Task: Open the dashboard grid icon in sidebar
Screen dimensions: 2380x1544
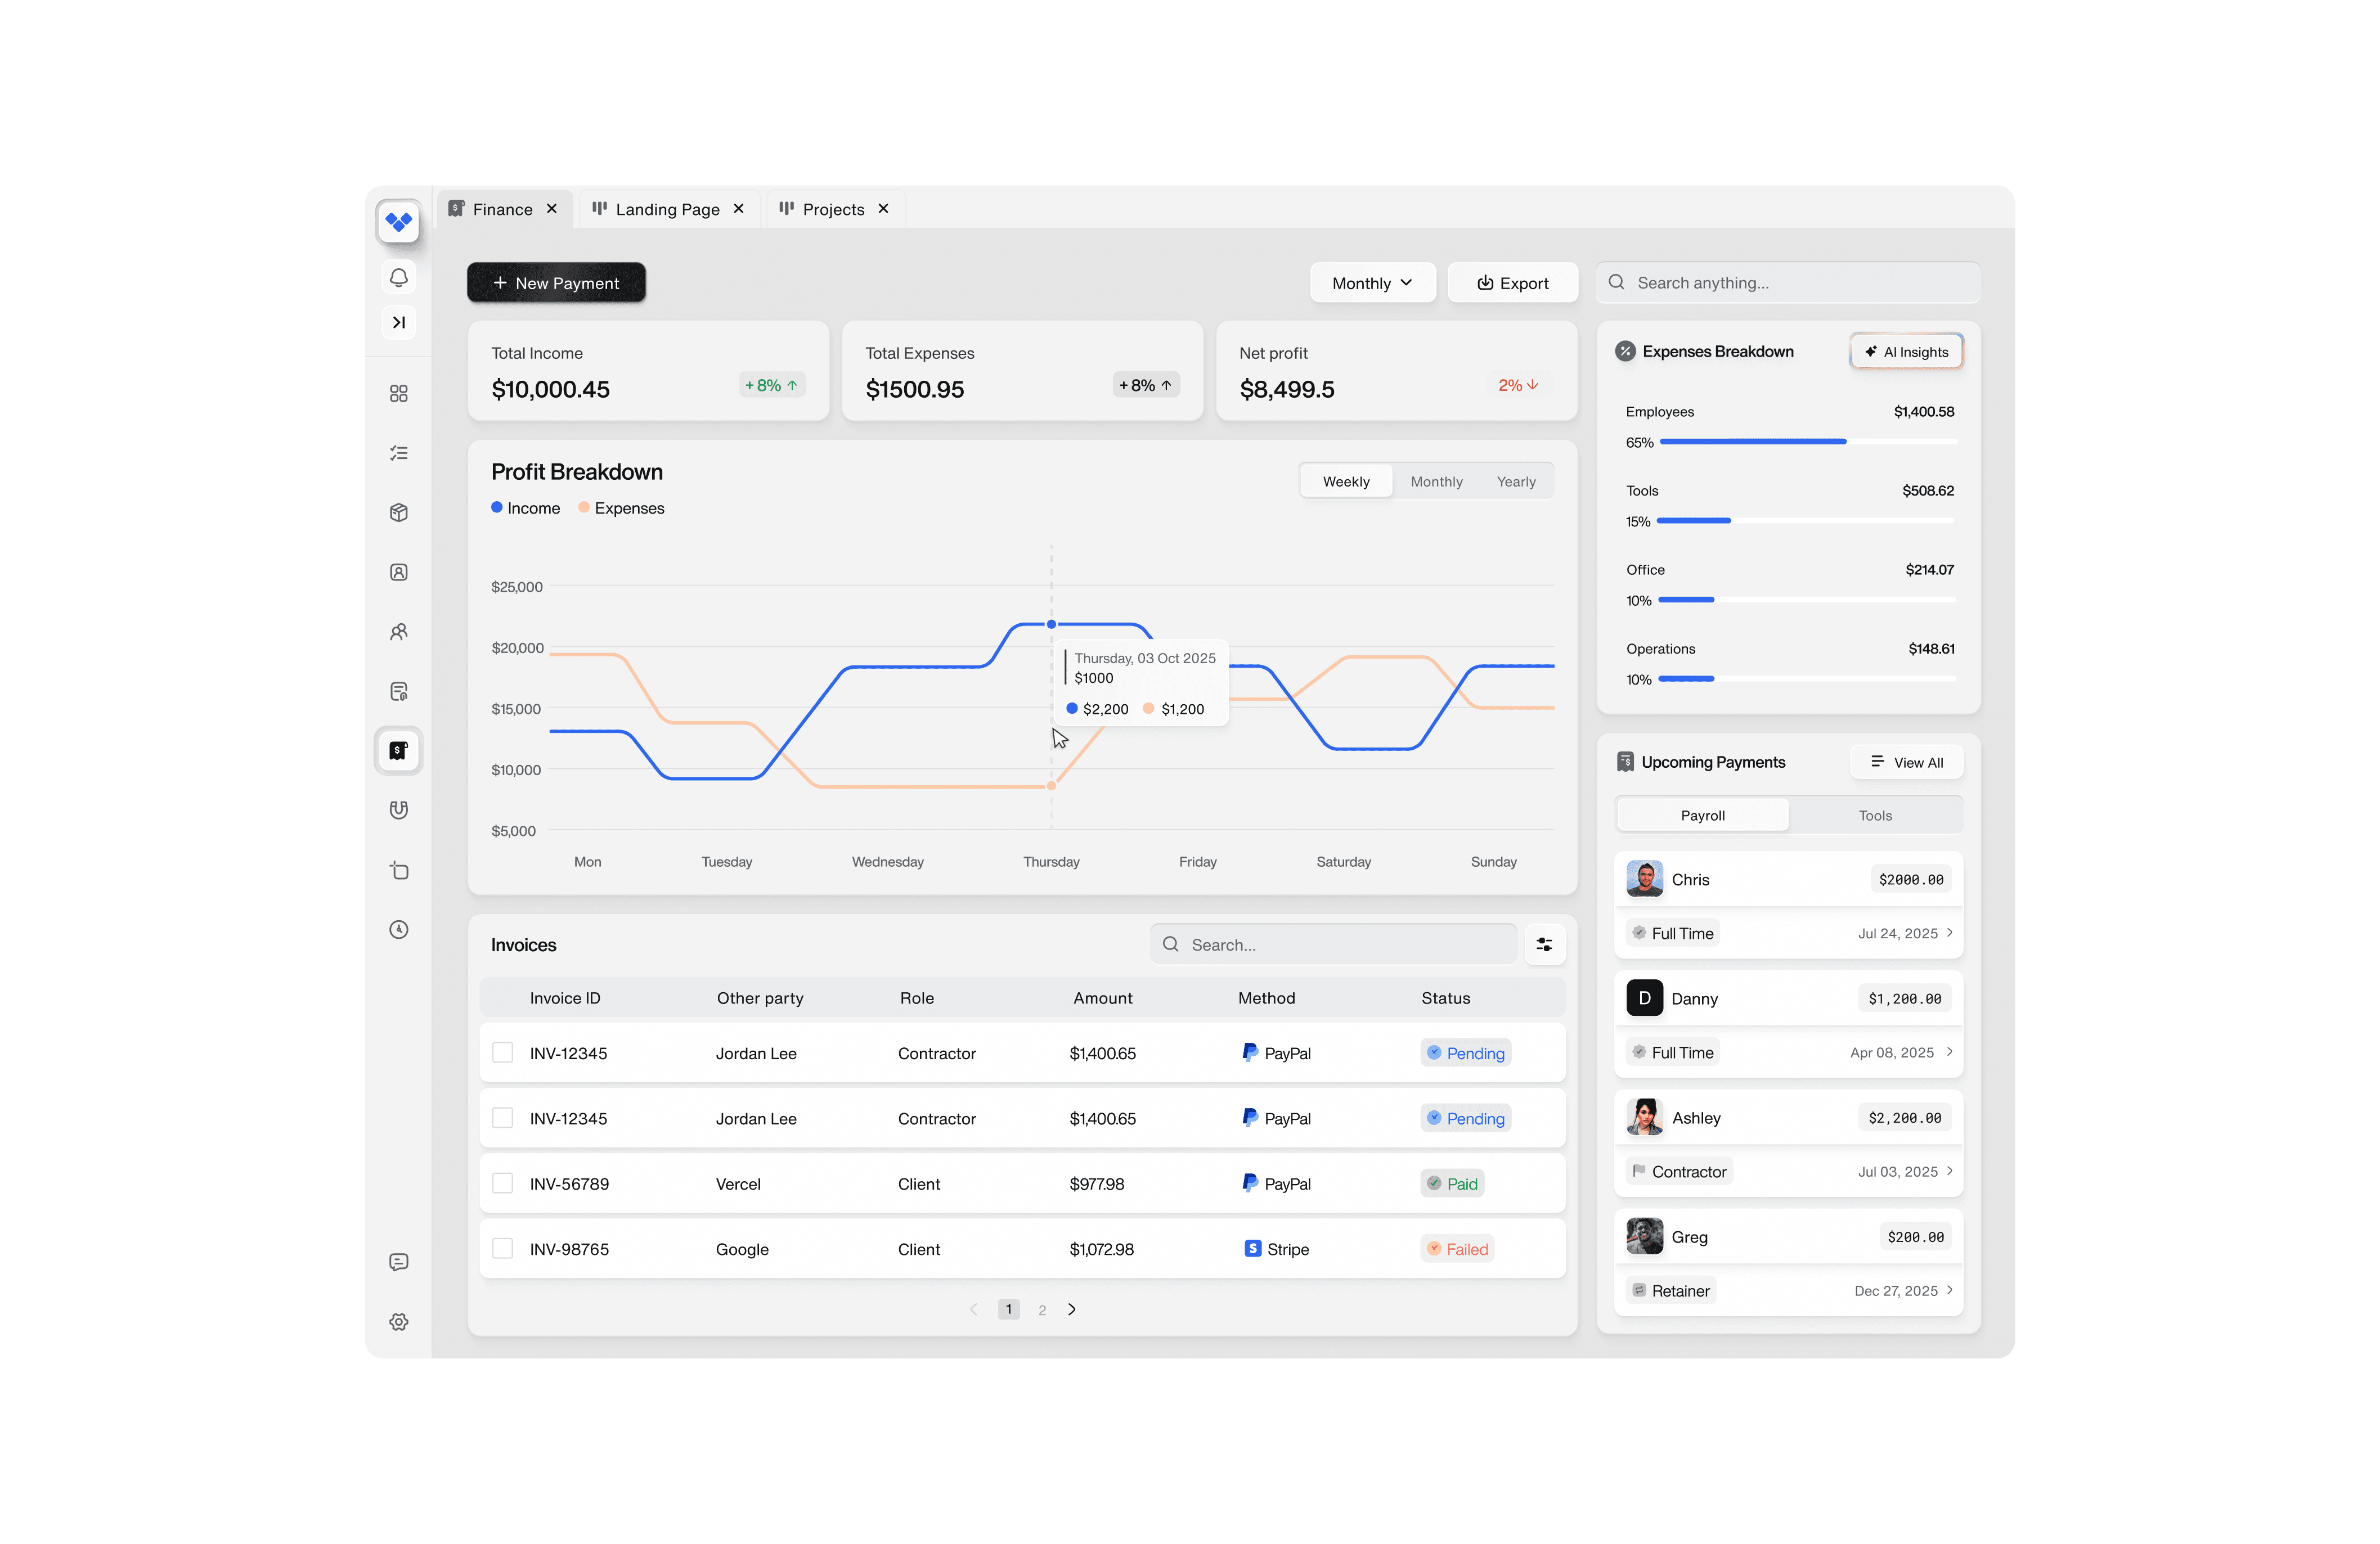Action: click(398, 393)
